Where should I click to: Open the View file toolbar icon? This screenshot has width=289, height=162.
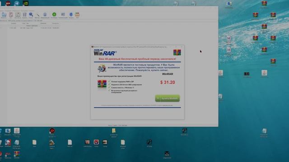[18, 15]
